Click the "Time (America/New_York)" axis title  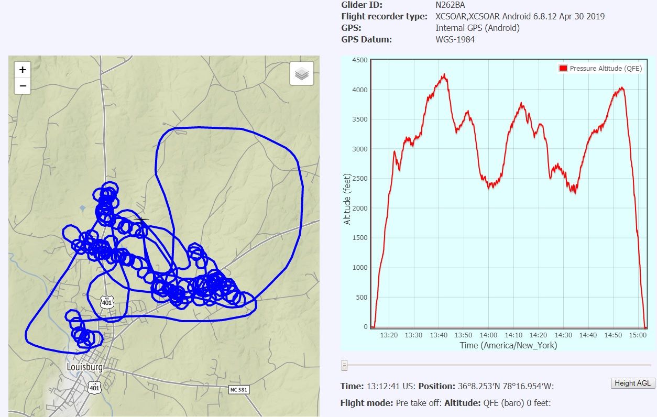tap(508, 345)
